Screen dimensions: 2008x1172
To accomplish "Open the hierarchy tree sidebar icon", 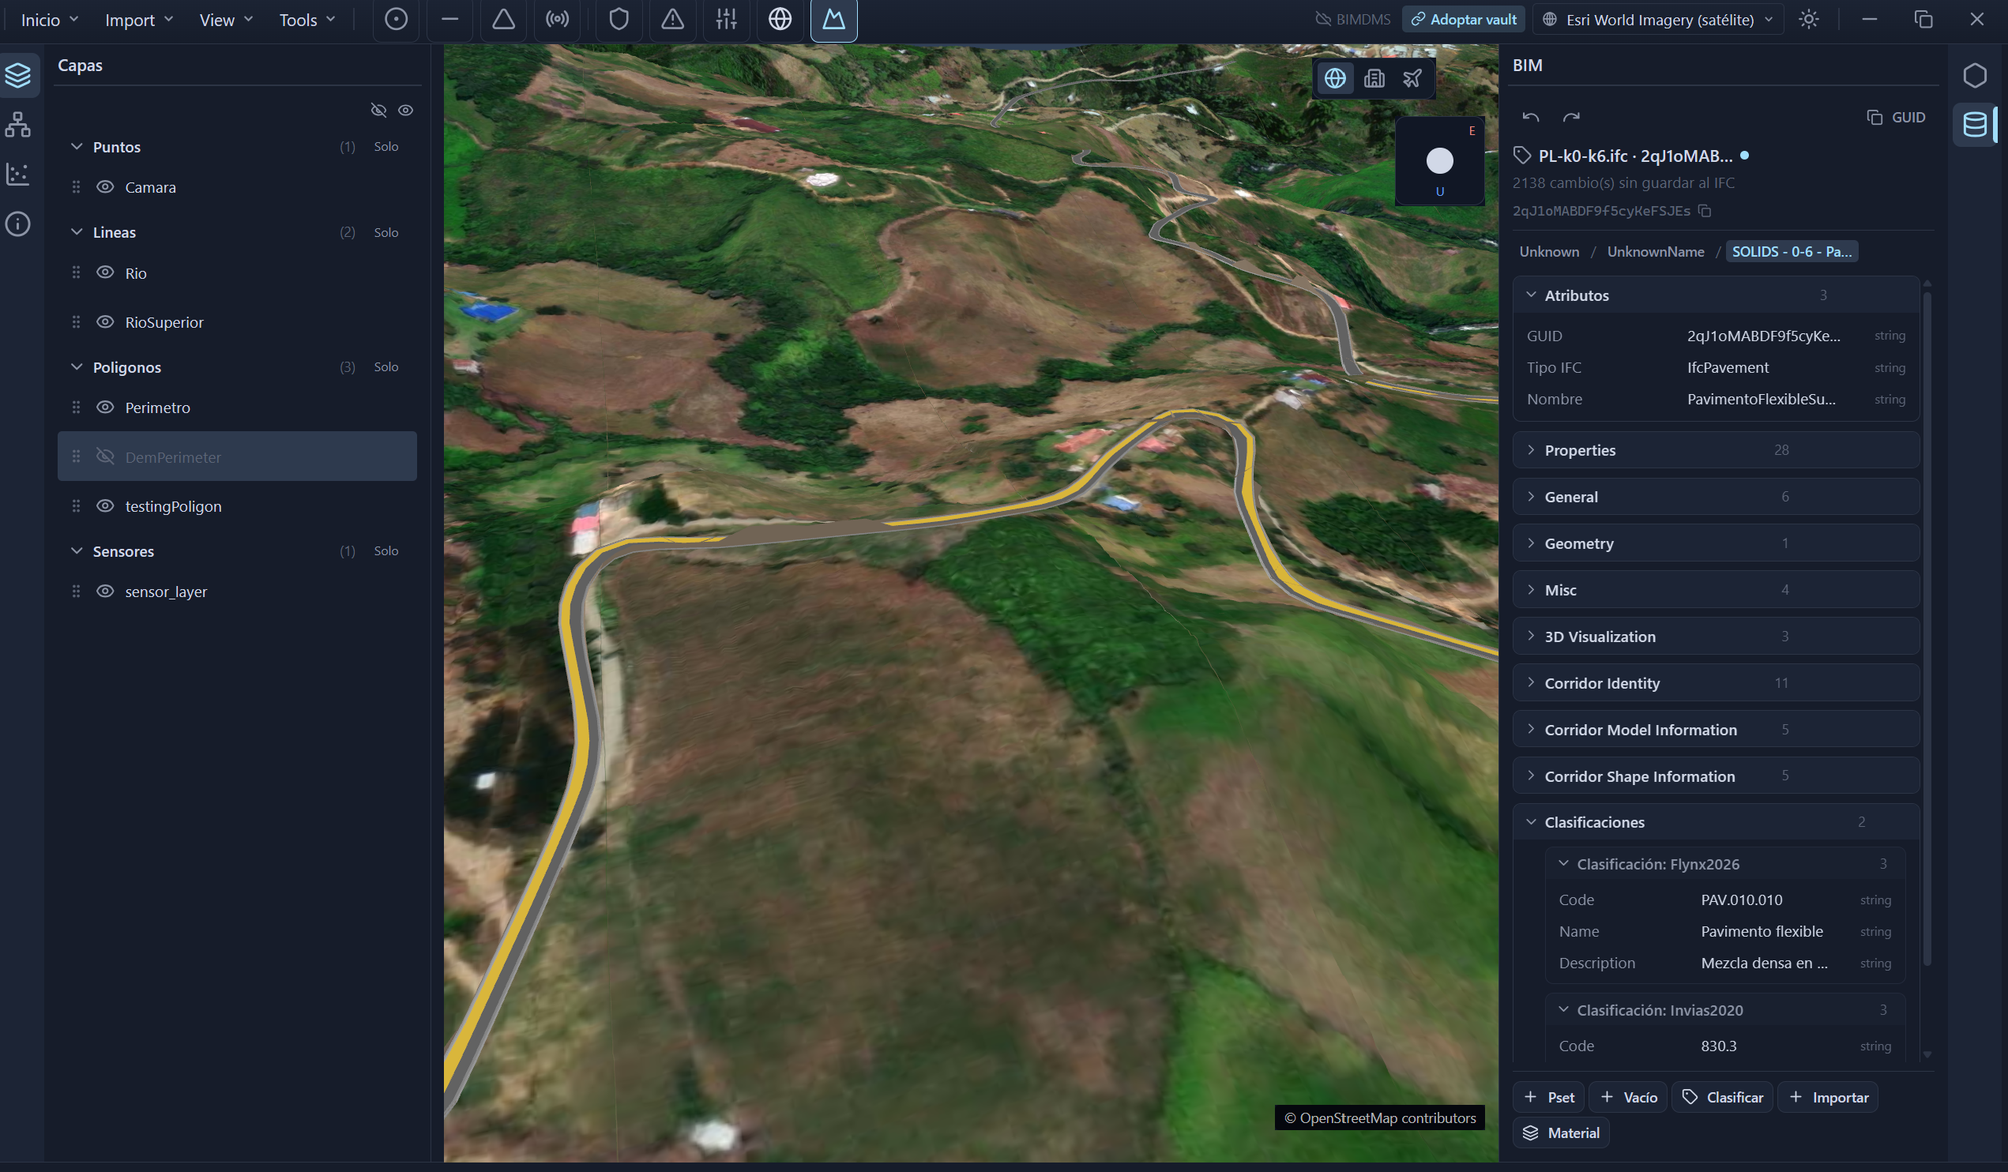I will pyautogui.click(x=18, y=125).
